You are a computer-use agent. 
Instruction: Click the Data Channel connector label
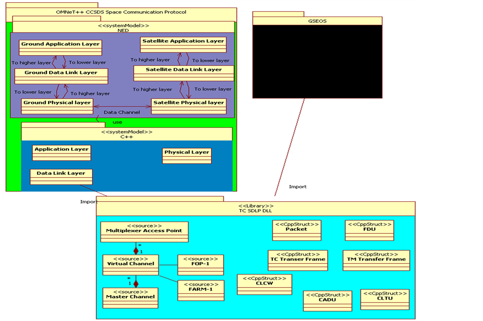coord(121,112)
